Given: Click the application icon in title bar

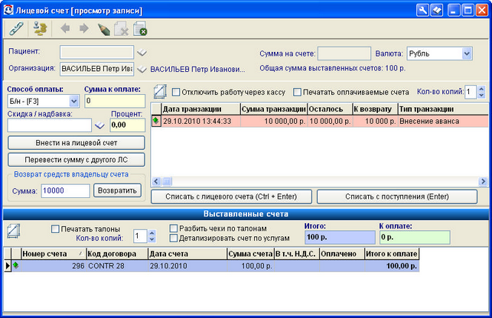Looking at the screenshot, I should pyautogui.click(x=8, y=10).
